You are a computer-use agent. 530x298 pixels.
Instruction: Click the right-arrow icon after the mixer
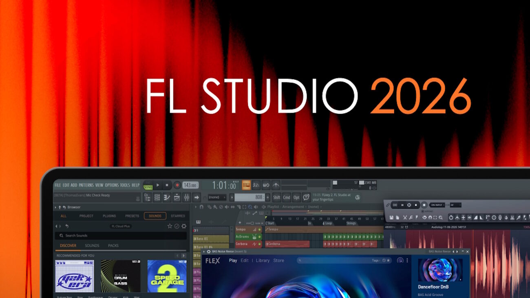197,198
